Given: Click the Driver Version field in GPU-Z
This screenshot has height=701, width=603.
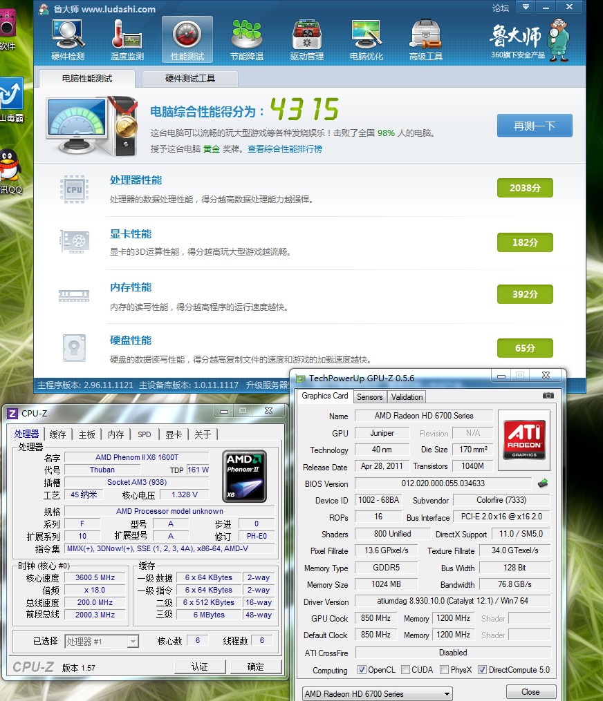Looking at the screenshot, I should (x=452, y=601).
